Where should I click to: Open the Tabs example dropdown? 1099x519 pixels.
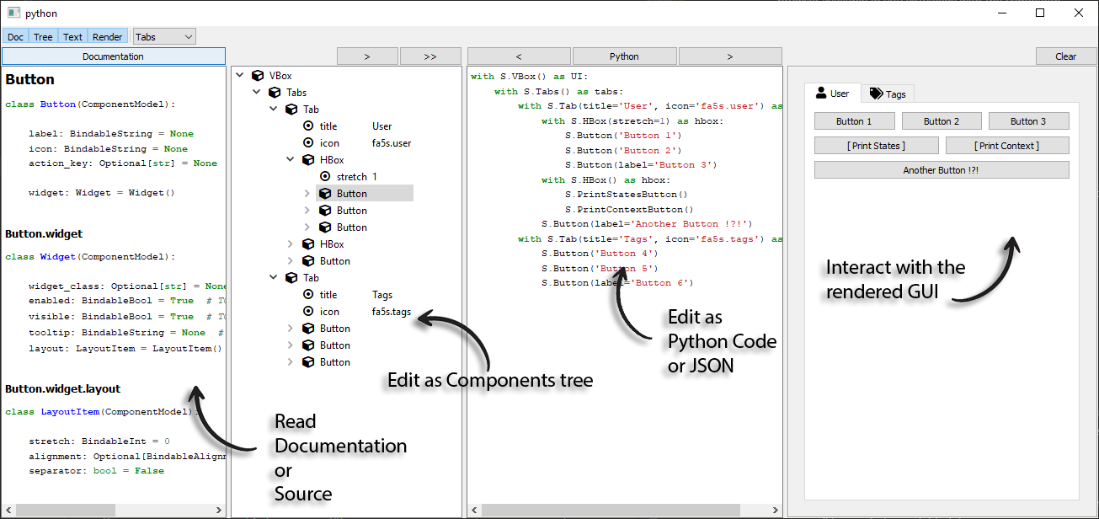pos(164,37)
